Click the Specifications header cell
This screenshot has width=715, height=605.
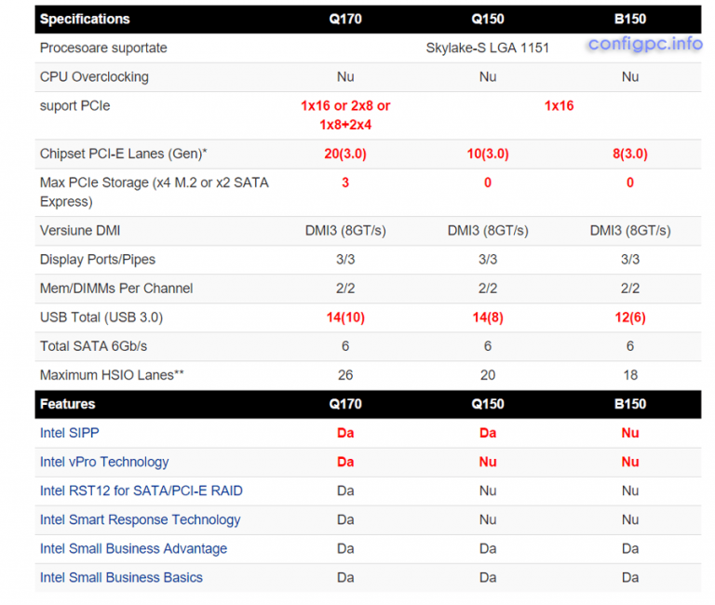click(85, 19)
